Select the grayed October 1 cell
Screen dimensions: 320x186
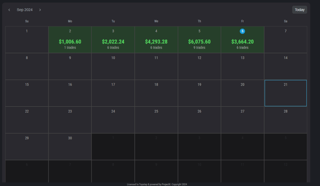point(113,147)
